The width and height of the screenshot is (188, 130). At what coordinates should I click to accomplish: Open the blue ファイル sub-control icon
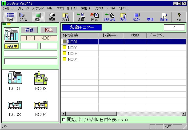click(x=123, y=17)
